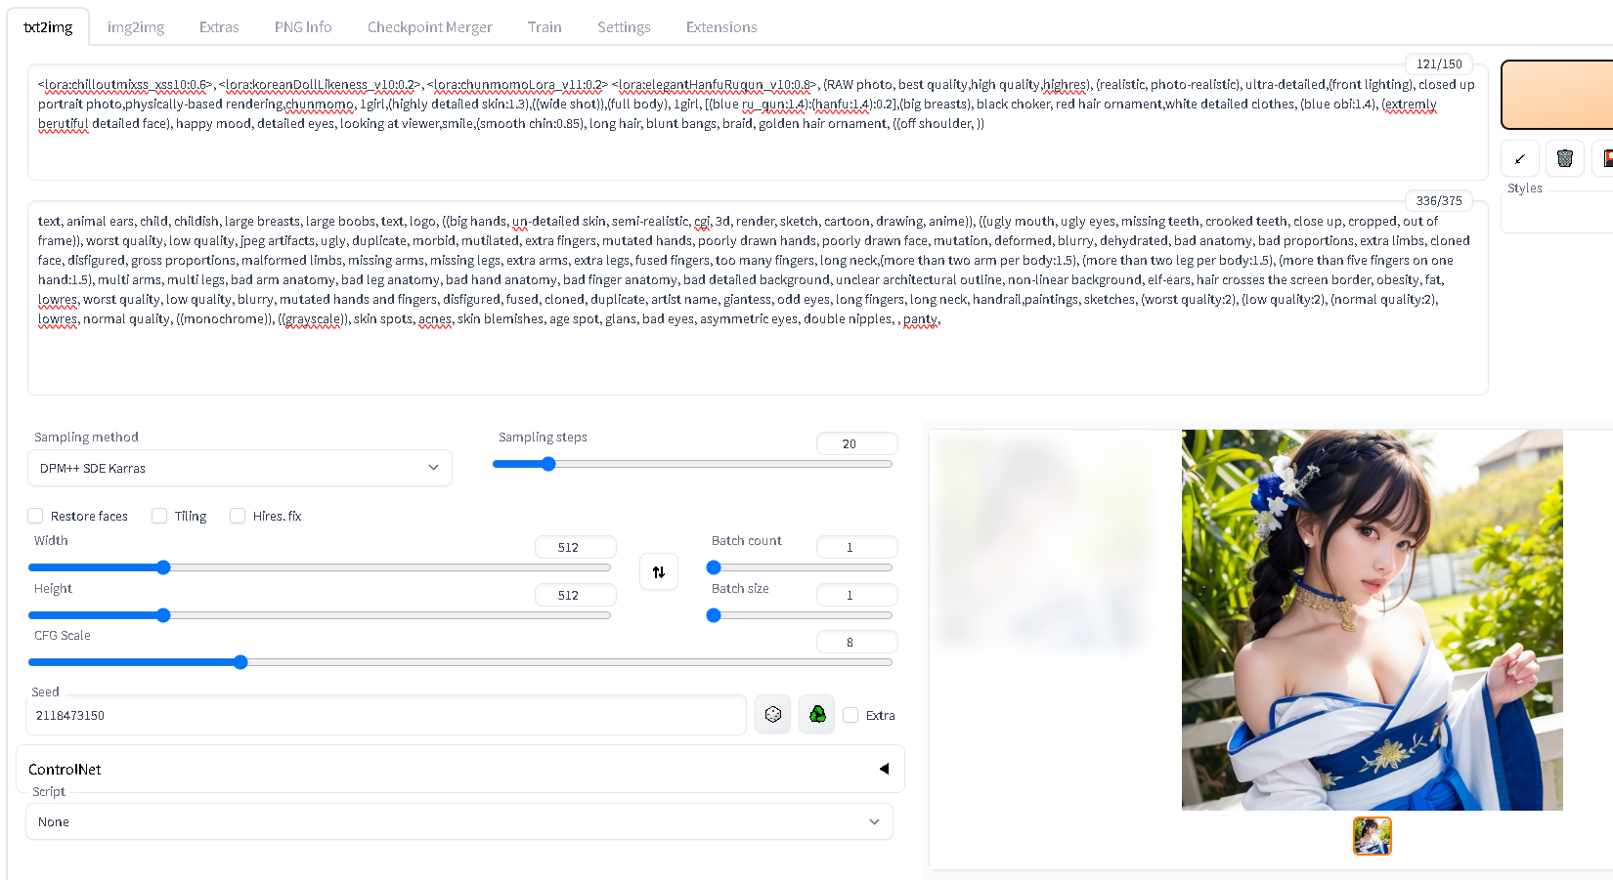Expand the ControlNet section triangle

point(884,769)
